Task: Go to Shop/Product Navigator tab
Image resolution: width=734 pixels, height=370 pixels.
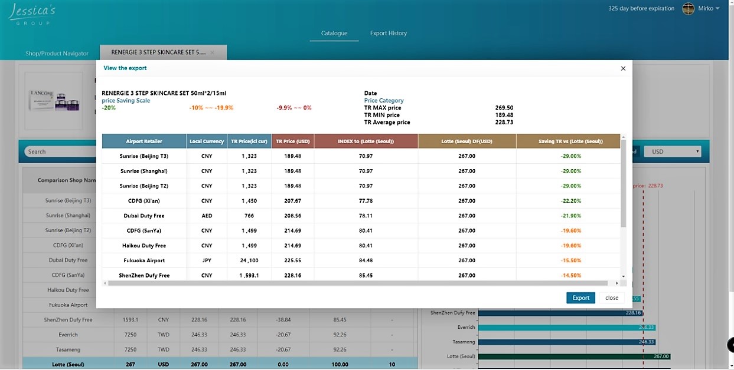Action: [x=57, y=53]
